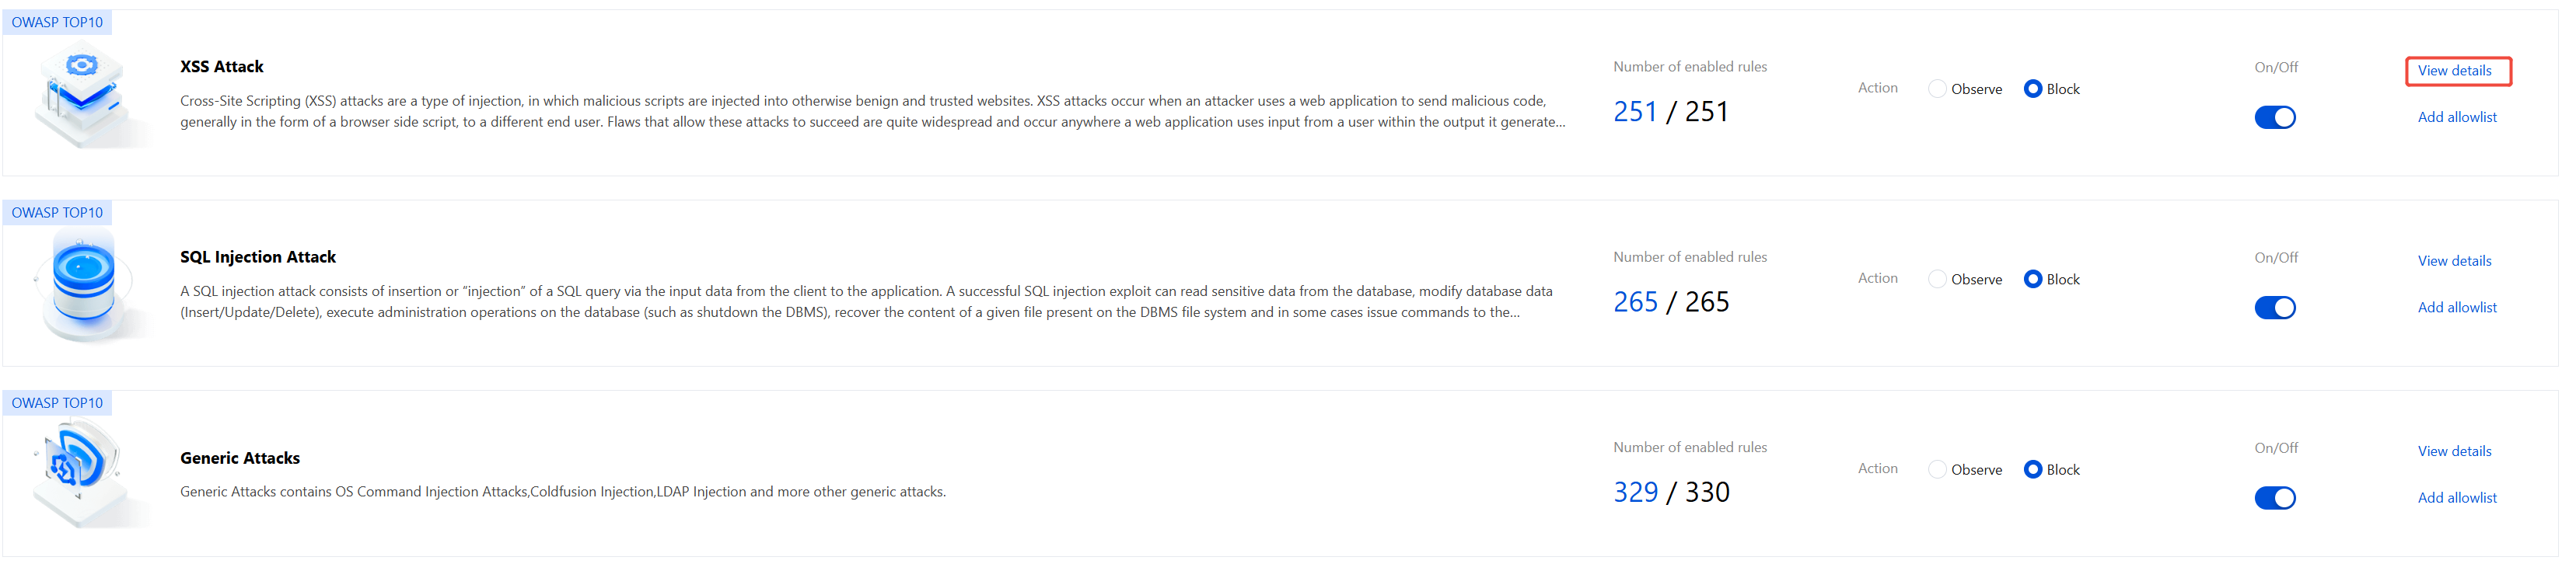2576x564 pixels.
Task: Select Observe action for XSS Attack
Action: point(1937,89)
